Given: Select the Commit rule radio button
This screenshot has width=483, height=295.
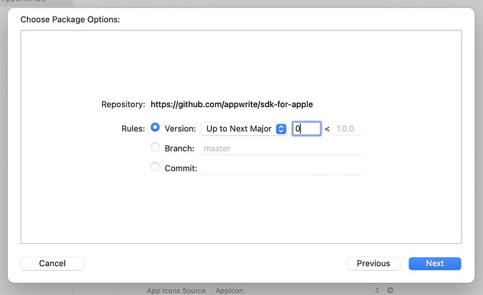Looking at the screenshot, I should click(x=155, y=167).
